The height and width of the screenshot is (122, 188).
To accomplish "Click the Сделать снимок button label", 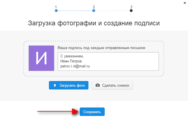I will click(116, 85).
